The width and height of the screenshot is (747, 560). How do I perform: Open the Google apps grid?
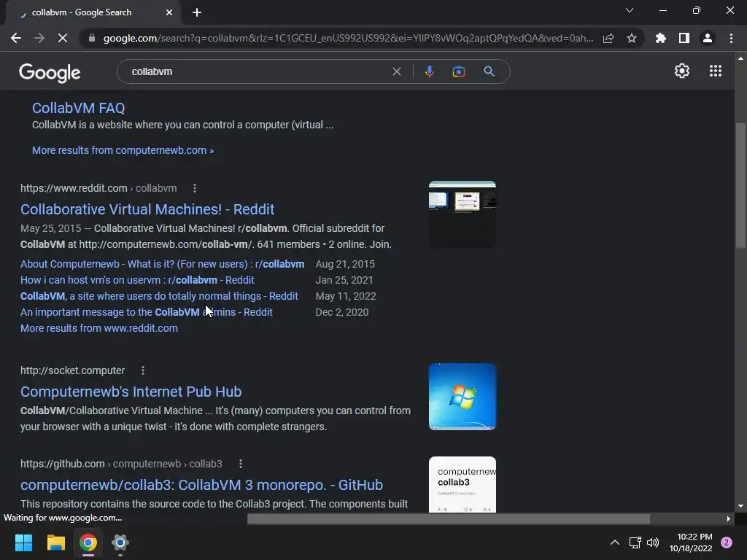pos(716,71)
